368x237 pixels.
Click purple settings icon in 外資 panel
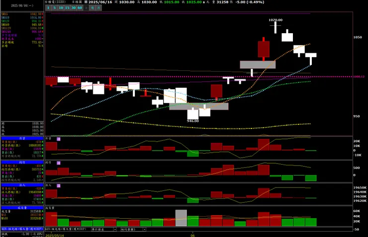tap(59, 139)
